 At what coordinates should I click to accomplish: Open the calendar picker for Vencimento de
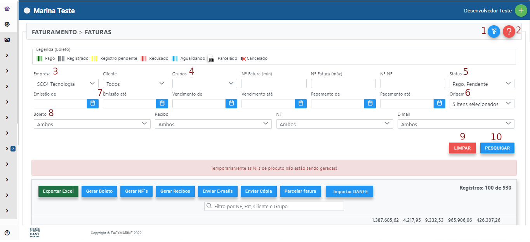(x=231, y=103)
